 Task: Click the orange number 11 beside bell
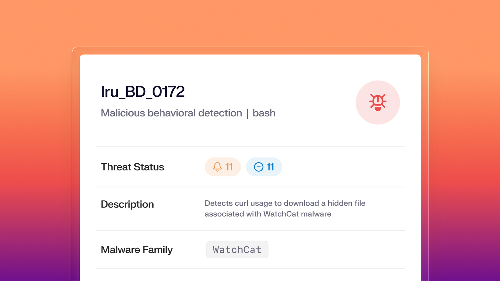click(229, 167)
